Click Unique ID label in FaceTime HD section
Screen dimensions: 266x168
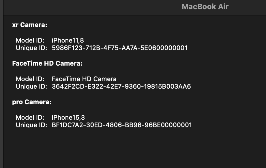click(31, 86)
